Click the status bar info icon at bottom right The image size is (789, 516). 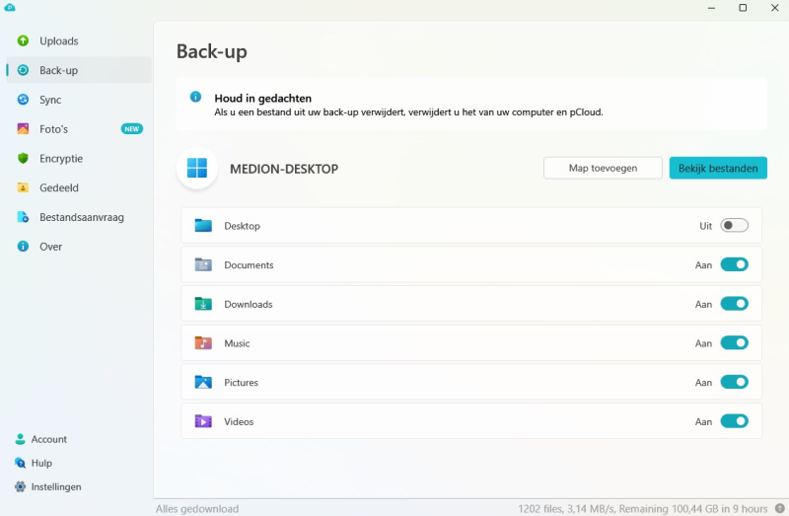[779, 509]
